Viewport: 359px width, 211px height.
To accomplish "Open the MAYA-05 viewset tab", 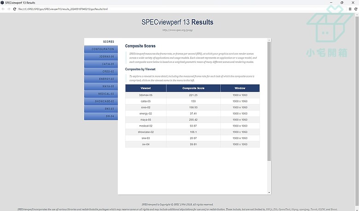I will (x=101, y=86).
